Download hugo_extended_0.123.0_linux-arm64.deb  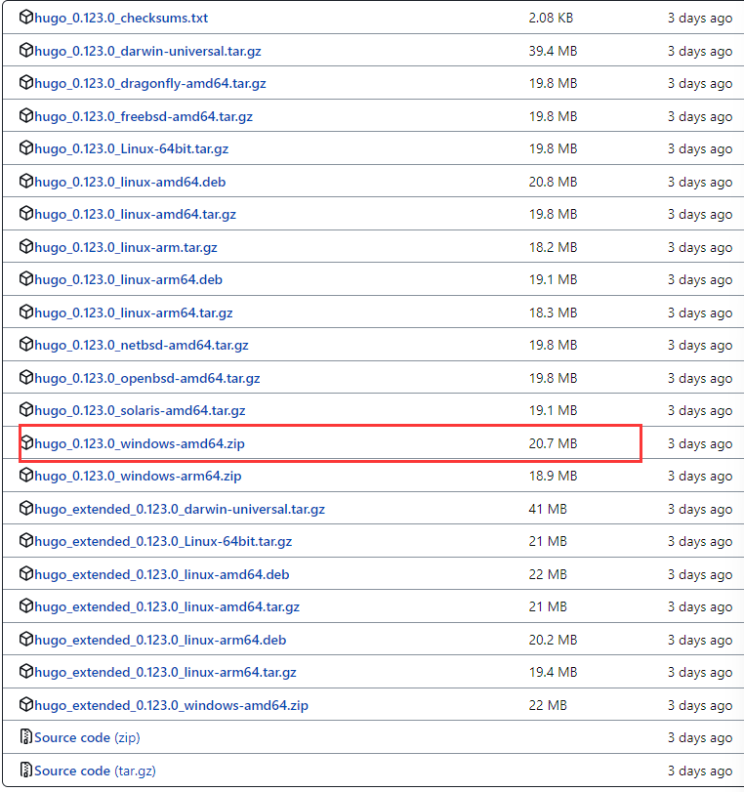pos(160,640)
